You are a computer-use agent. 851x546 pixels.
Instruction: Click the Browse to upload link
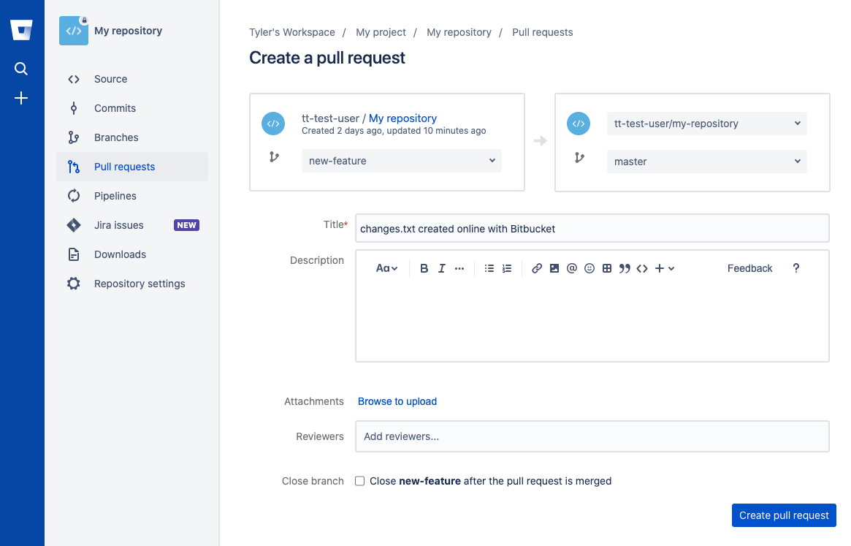[x=397, y=401]
